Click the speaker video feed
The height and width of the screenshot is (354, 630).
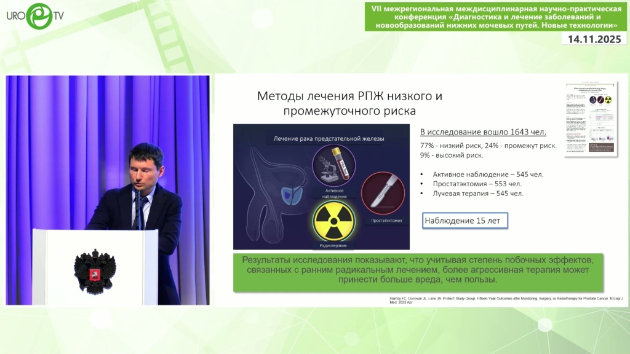(x=108, y=189)
